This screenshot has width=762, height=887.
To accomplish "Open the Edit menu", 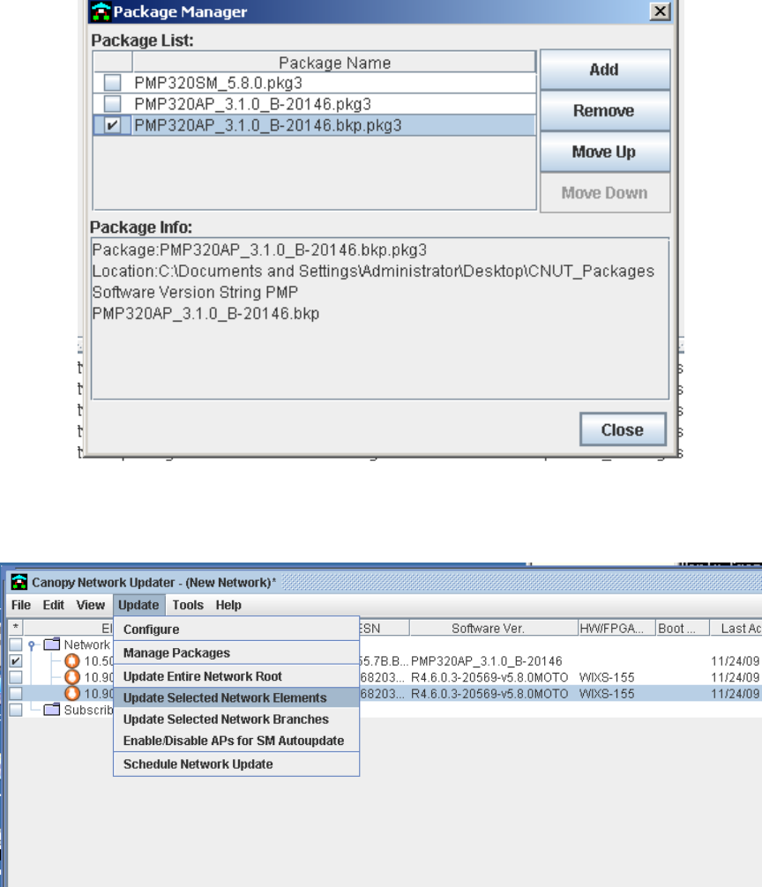I will 54,605.
